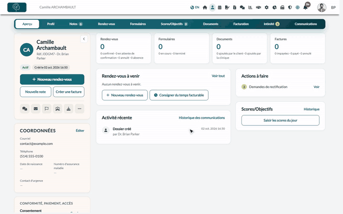Screen dimensions: 343x214
Task: Open the EN language selector
Action: coord(195,7)
